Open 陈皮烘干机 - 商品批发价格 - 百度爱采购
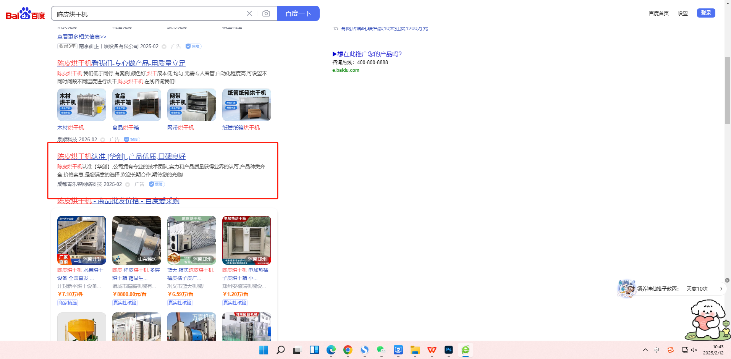 118,201
